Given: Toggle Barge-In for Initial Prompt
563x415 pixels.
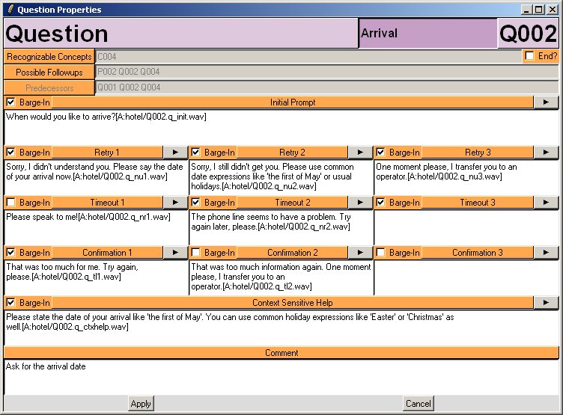Looking at the screenshot, I should 11,102.
